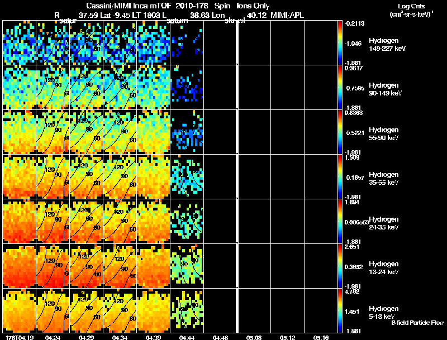This screenshot has width=447, height=340.
Task: Open the 35-55 keV image at 04:44
Action: [x=187, y=177]
